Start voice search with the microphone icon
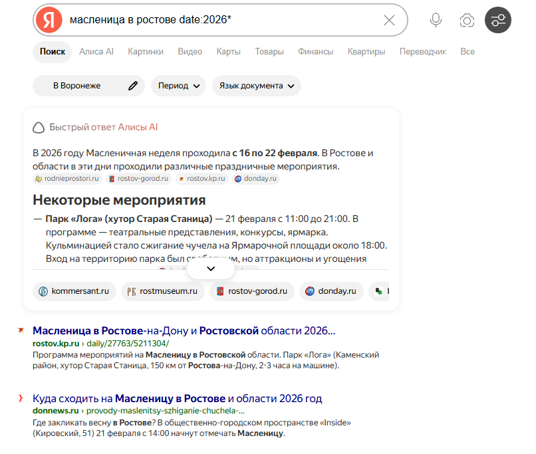 (436, 20)
